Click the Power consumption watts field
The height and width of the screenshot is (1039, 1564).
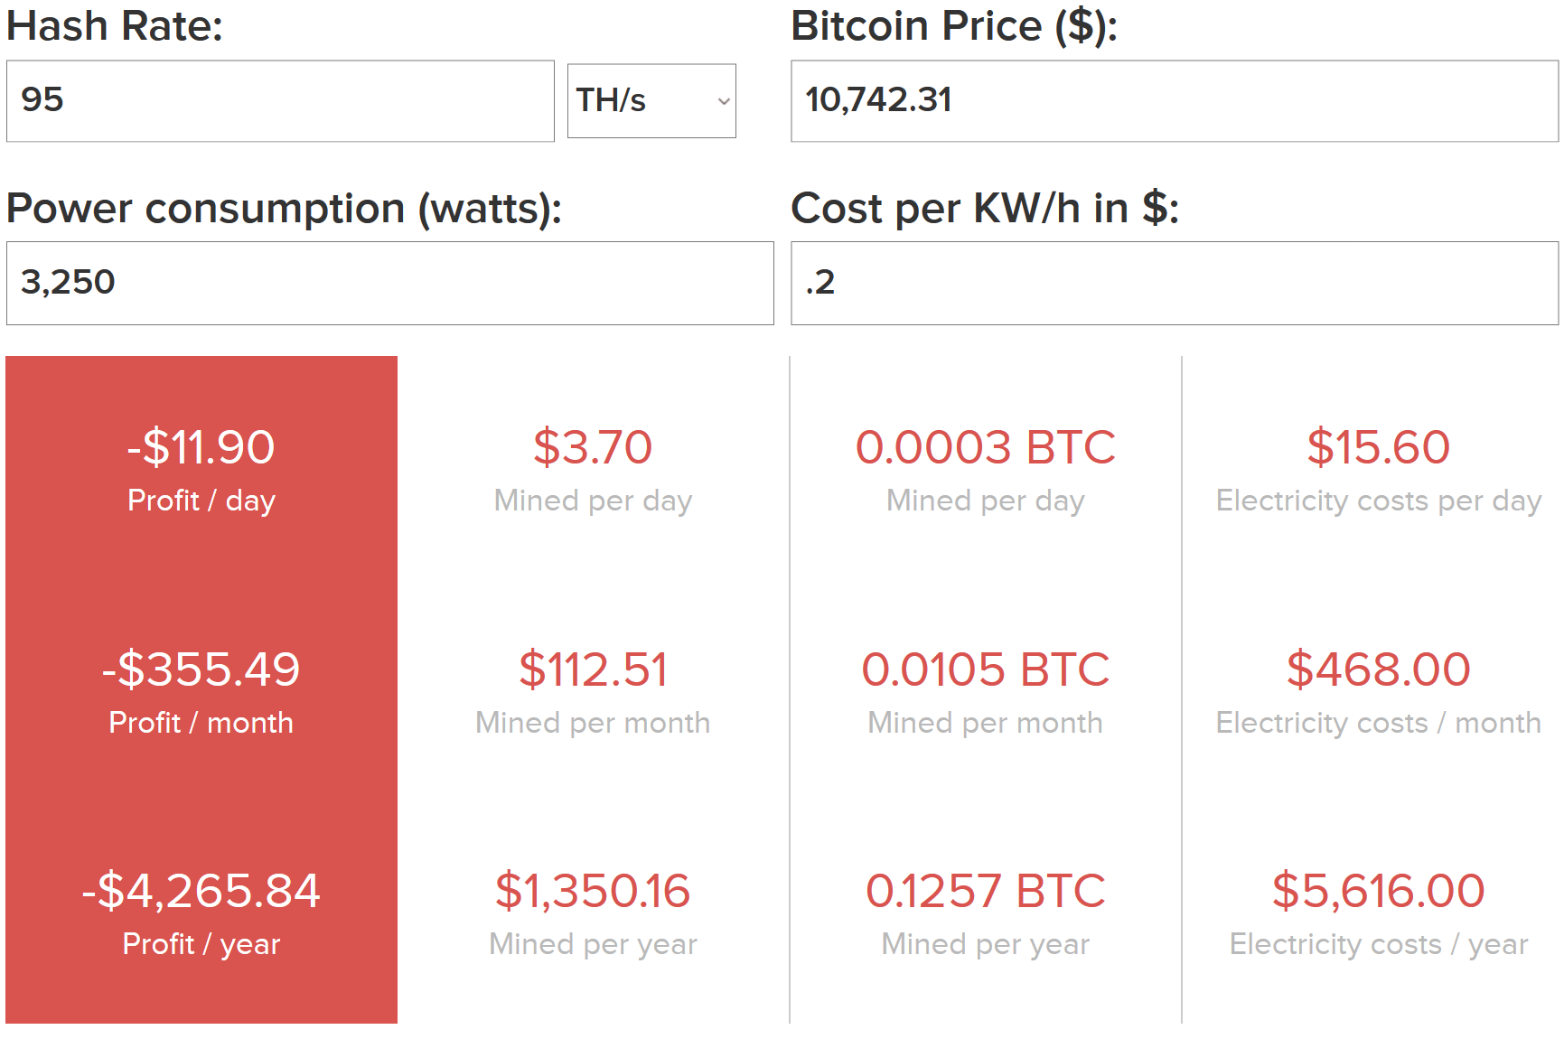tap(390, 283)
